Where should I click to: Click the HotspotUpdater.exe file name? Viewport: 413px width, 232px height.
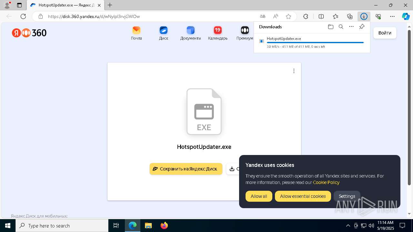point(204,147)
